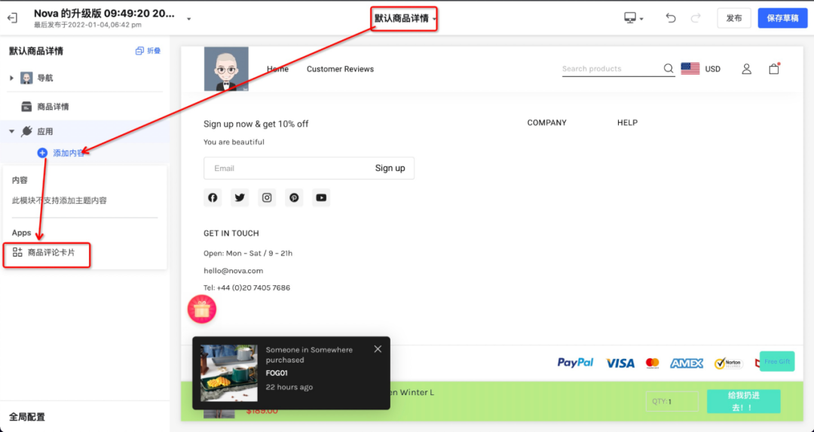
Task: Click the exit editor back icon
Action: pyautogui.click(x=12, y=18)
